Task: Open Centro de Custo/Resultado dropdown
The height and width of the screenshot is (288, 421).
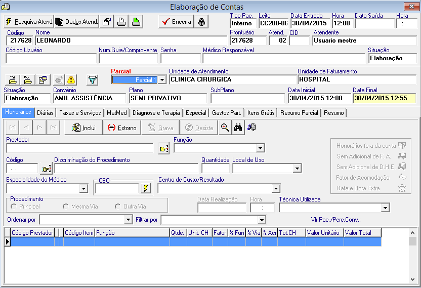Action: pyautogui.click(x=276, y=189)
